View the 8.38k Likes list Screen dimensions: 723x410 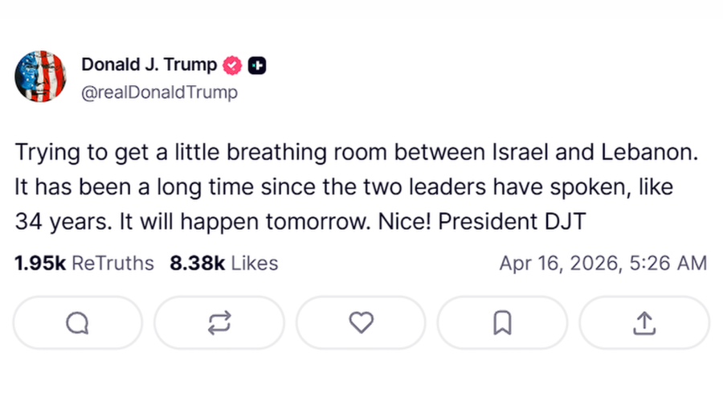[223, 263]
